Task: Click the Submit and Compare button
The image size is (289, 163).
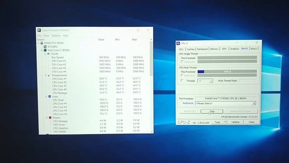Action: tap(241, 111)
